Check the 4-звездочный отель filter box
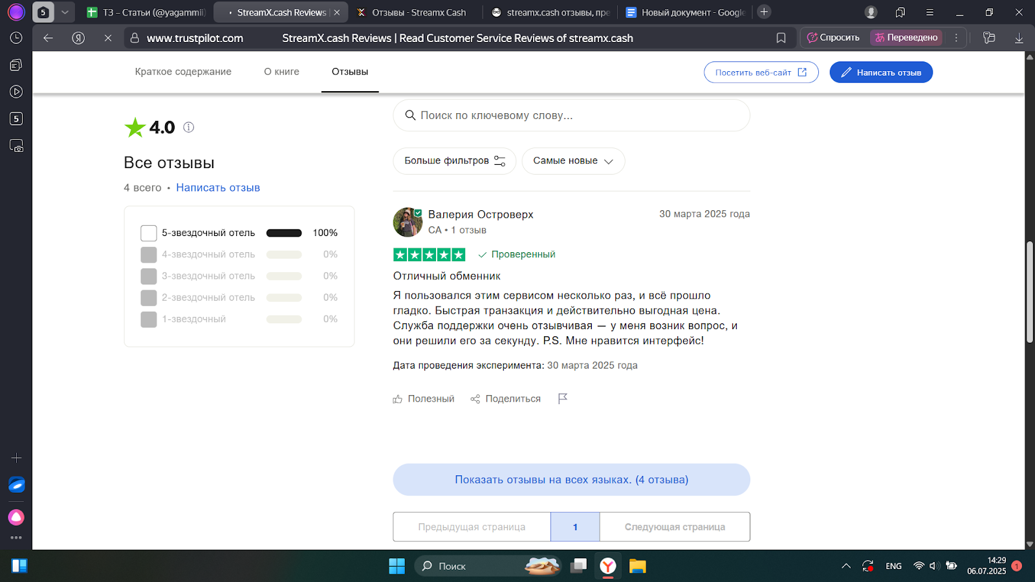Image resolution: width=1035 pixels, height=582 pixels. pyautogui.click(x=149, y=255)
